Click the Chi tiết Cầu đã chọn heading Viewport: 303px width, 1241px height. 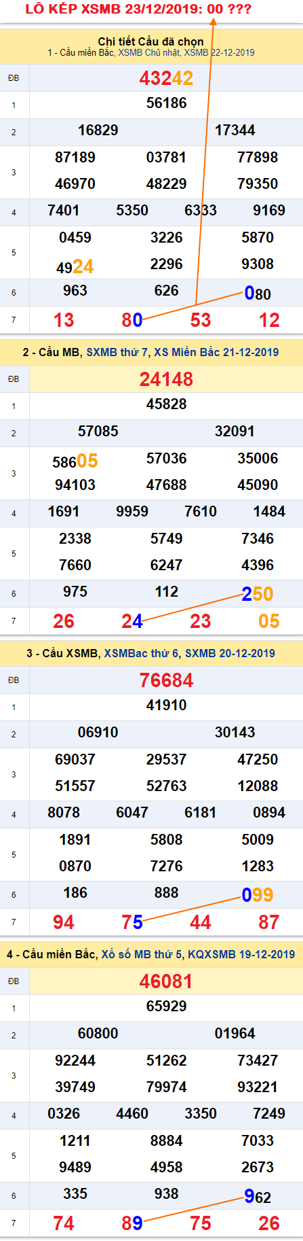pyautogui.click(x=150, y=41)
